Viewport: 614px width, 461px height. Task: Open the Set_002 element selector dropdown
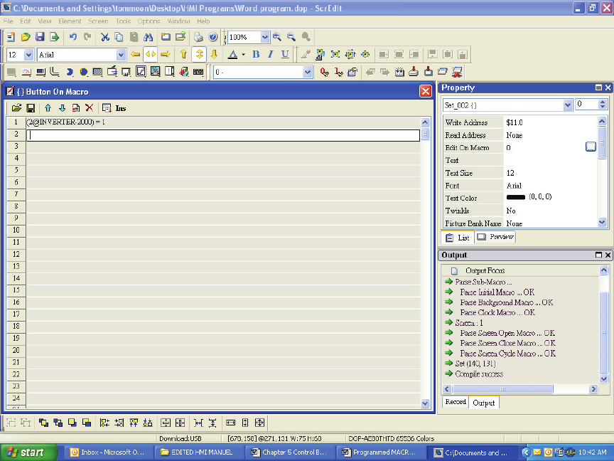point(567,105)
